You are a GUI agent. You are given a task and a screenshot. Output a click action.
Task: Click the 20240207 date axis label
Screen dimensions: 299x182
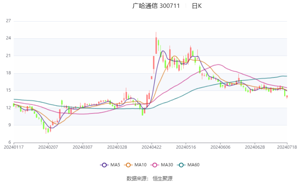pos(48,147)
